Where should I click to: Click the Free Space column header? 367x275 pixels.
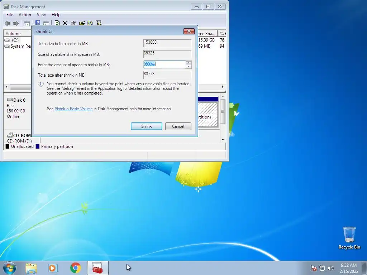coord(208,33)
